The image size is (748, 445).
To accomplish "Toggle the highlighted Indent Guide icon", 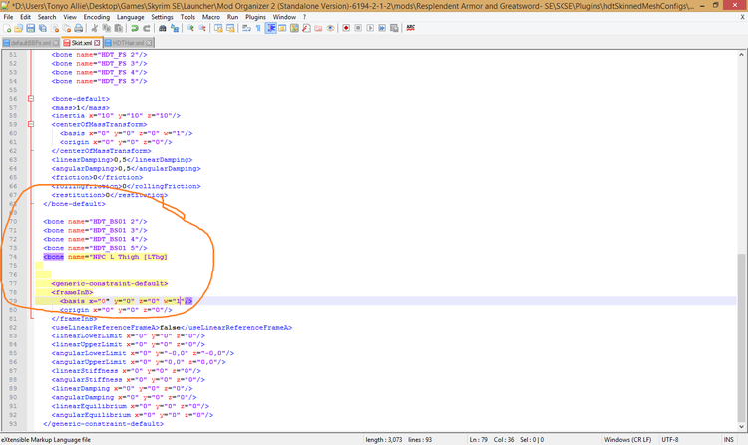I will [x=271, y=29].
